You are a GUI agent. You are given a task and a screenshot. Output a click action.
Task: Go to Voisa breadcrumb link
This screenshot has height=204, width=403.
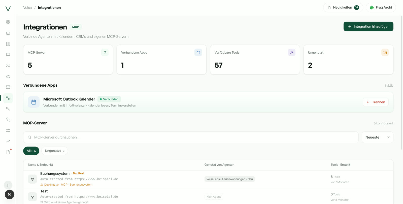point(27,8)
